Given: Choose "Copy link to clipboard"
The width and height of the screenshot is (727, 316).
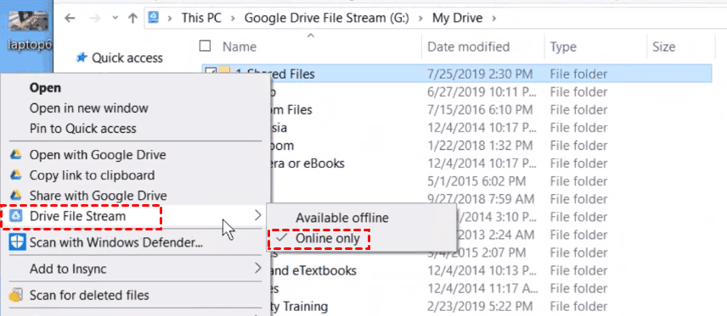Looking at the screenshot, I should pyautogui.click(x=93, y=175).
